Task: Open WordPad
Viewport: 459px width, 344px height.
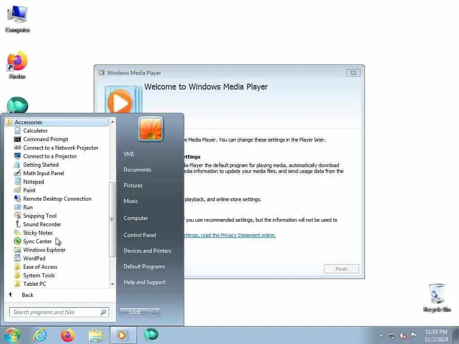Action: pos(34,258)
